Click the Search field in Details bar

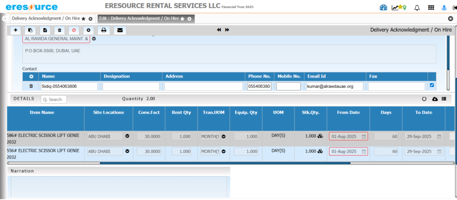tap(55, 99)
